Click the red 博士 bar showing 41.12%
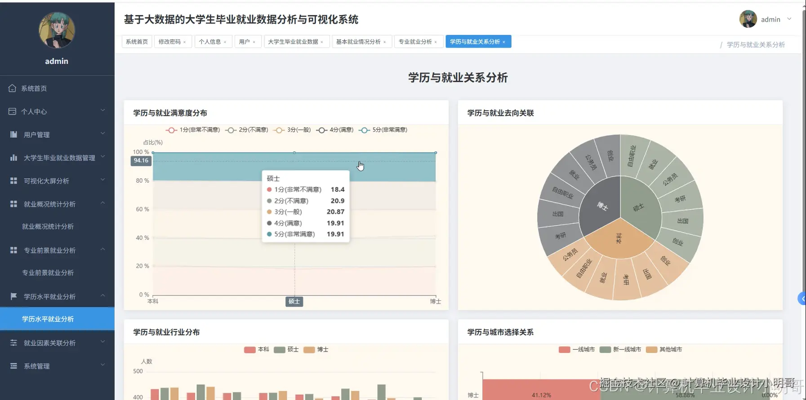Screen dimensions: 806x400 click(542, 389)
